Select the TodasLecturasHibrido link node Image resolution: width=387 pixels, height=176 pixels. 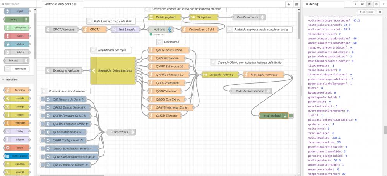(x=251, y=91)
